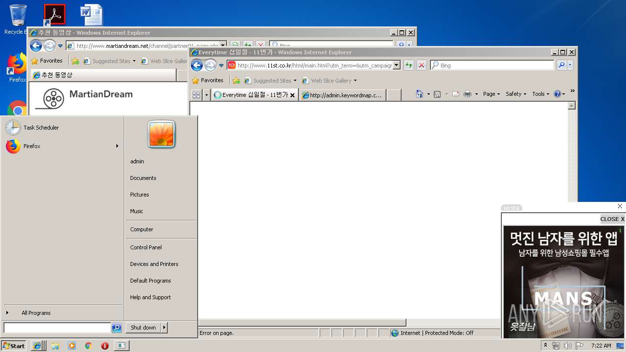Image resolution: width=626 pixels, height=352 pixels.
Task: Refresh the 11st page
Action: coord(409,65)
